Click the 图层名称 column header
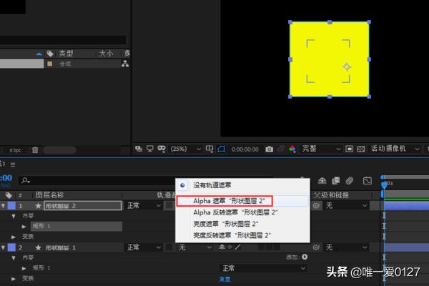 click(49, 195)
